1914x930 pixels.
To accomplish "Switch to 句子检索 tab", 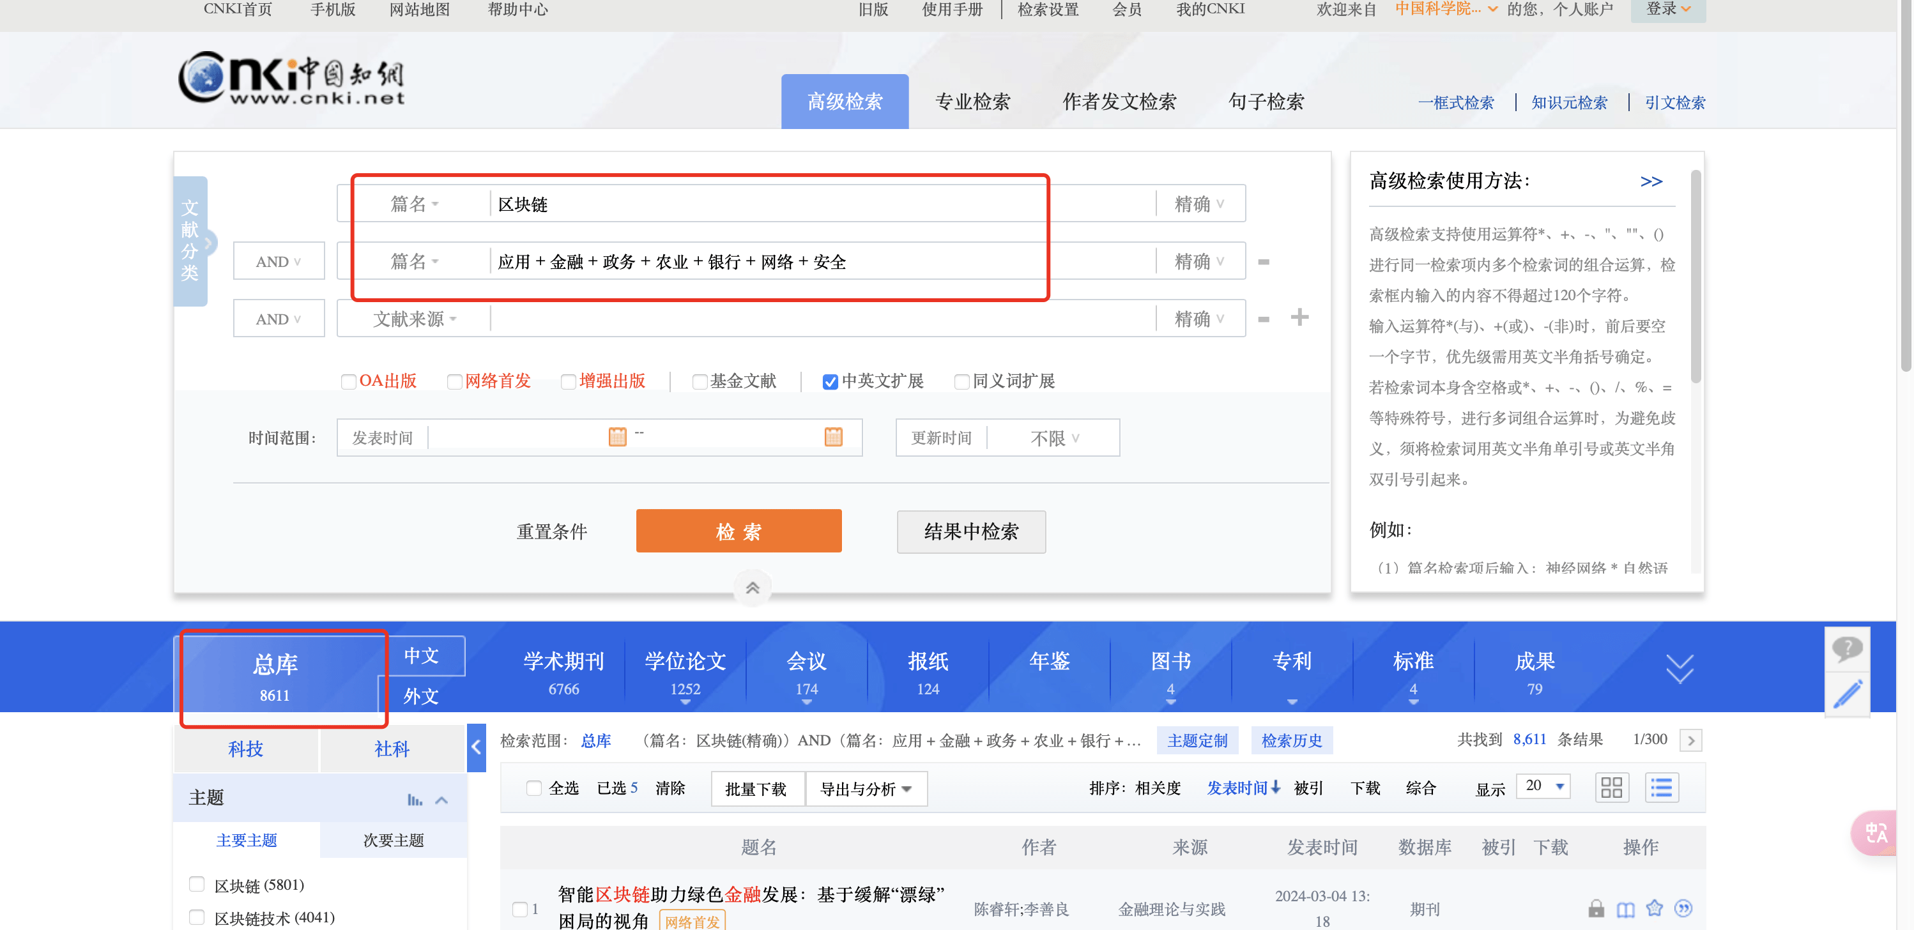I will tap(1266, 101).
